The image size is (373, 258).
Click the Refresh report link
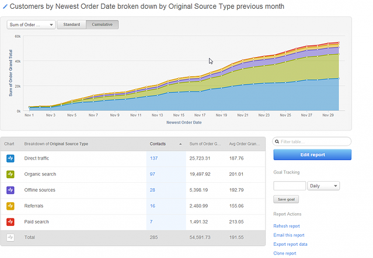point(286,226)
